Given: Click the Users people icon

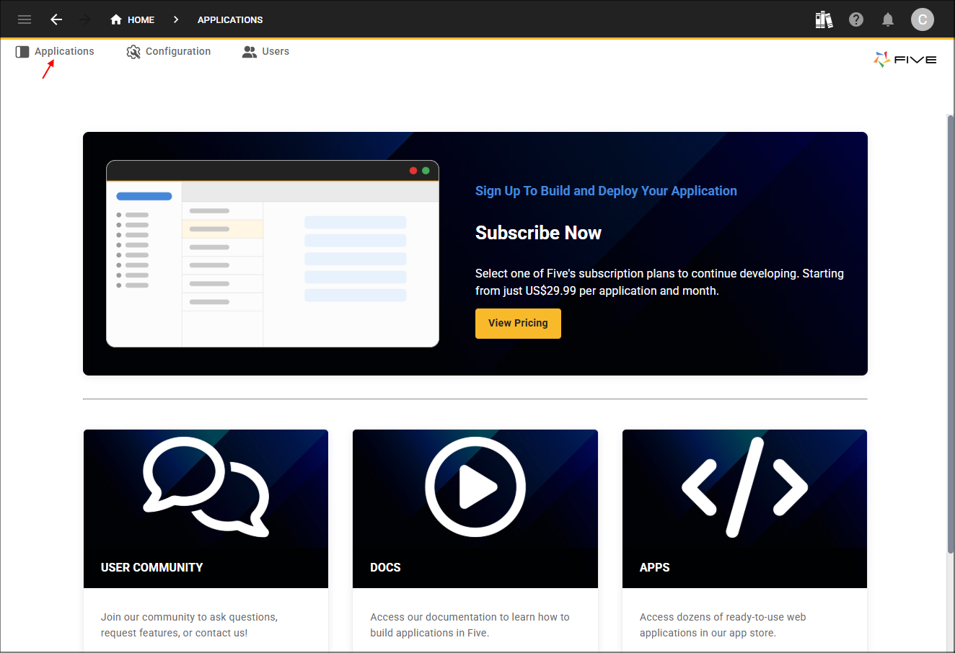Looking at the screenshot, I should (x=250, y=52).
